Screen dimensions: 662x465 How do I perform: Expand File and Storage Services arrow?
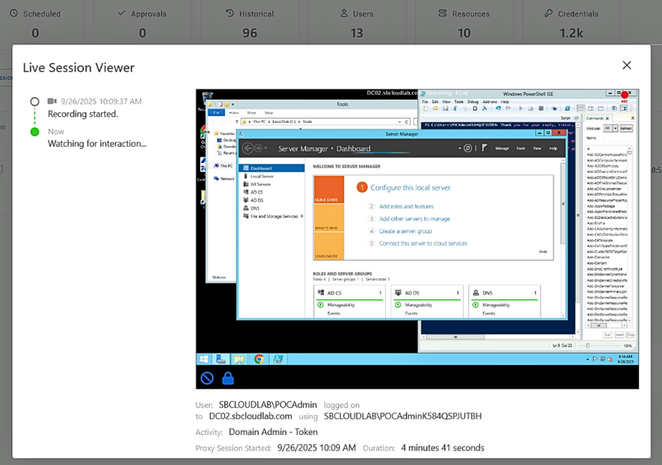point(302,216)
